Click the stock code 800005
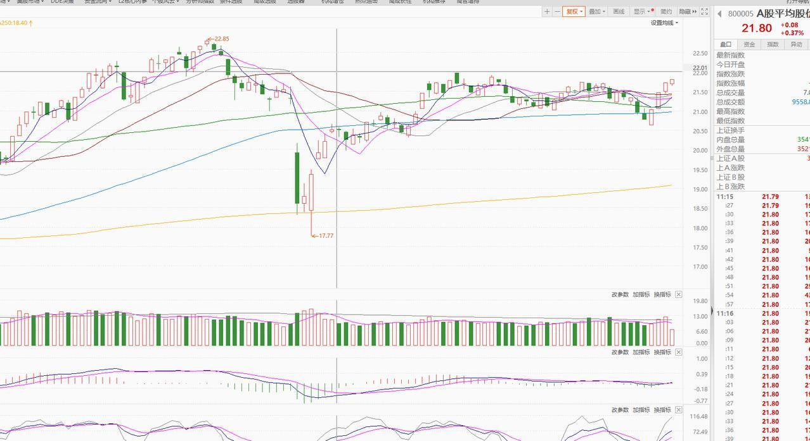The image size is (810, 441). (740, 14)
